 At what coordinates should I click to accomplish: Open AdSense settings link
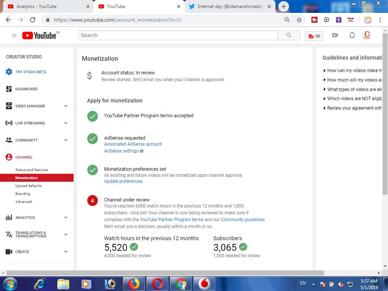121,151
